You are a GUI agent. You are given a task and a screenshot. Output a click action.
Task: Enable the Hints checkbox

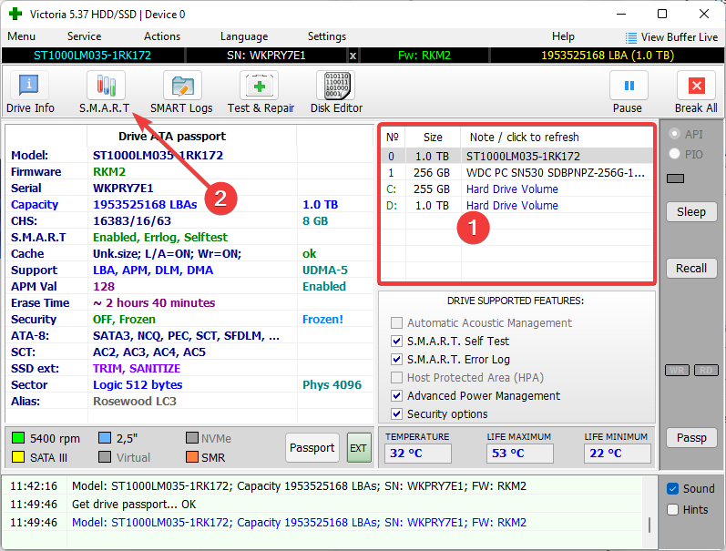(x=673, y=509)
